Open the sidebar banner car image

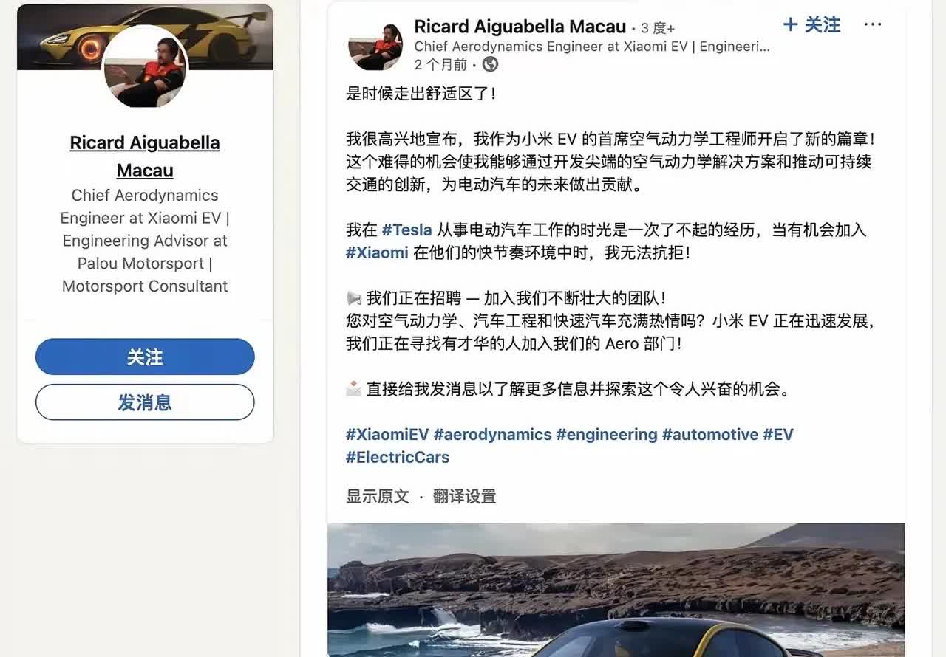pyautogui.click(x=145, y=36)
